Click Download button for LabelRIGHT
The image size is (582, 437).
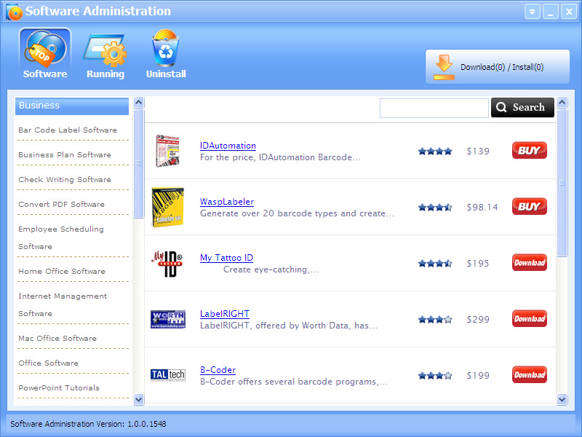click(530, 319)
